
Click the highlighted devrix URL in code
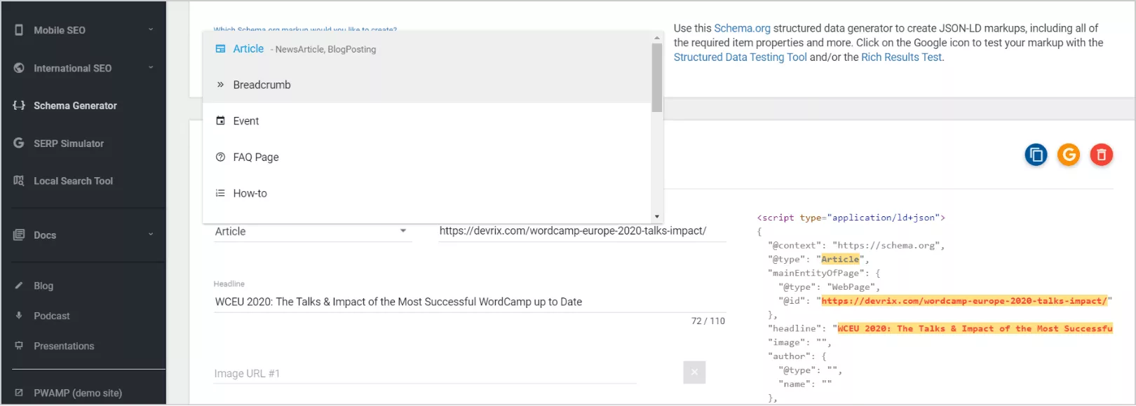[x=964, y=301]
